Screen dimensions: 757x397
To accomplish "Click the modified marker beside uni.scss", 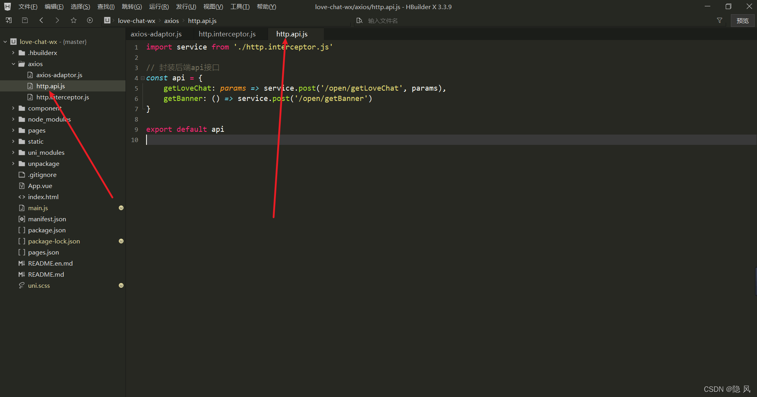I will [x=121, y=285].
